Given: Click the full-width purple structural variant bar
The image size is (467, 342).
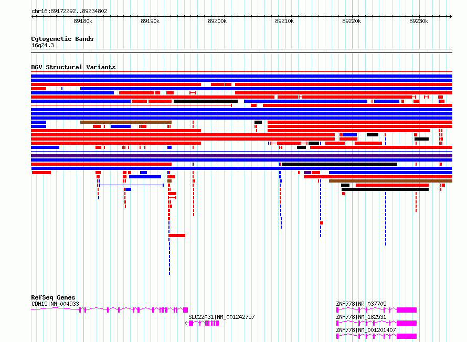Looking at the screenshot, I should pyautogui.click(x=241, y=156).
